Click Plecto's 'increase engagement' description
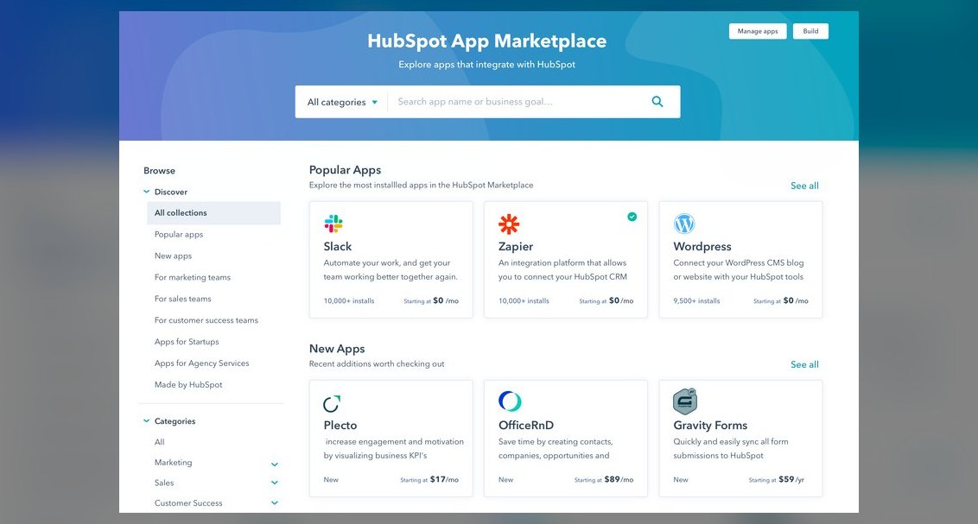Viewport: 978px width, 524px height. point(394,449)
